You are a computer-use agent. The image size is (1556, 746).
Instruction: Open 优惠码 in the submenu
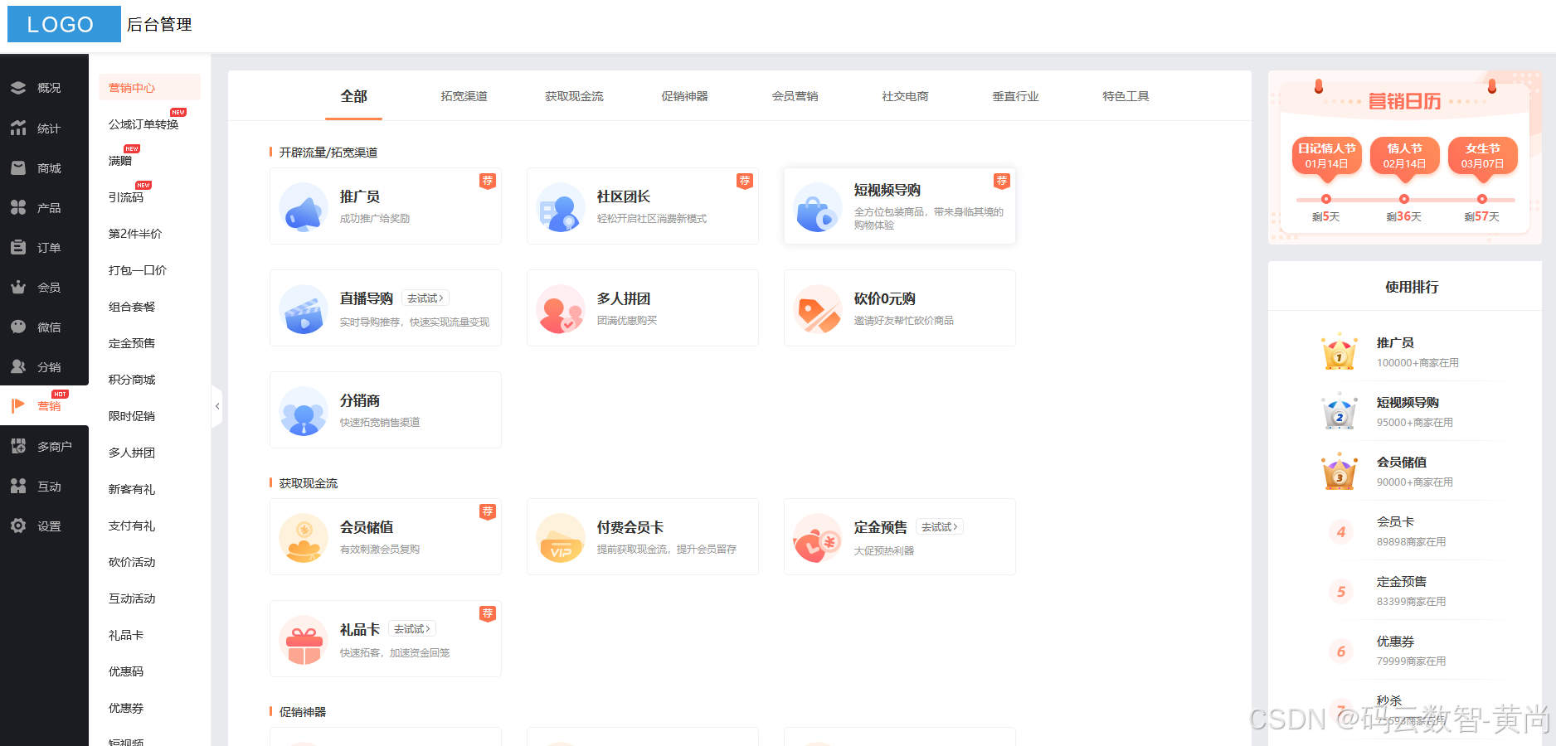pyautogui.click(x=126, y=671)
